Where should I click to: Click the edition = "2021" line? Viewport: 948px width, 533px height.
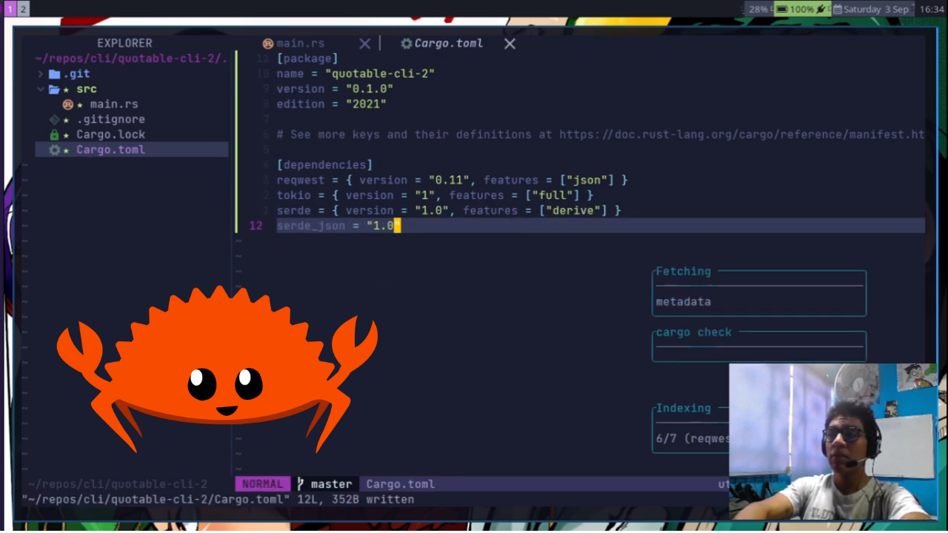[331, 104]
